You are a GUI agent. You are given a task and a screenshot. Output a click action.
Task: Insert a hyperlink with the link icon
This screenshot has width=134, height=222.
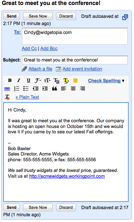(7, 89)
